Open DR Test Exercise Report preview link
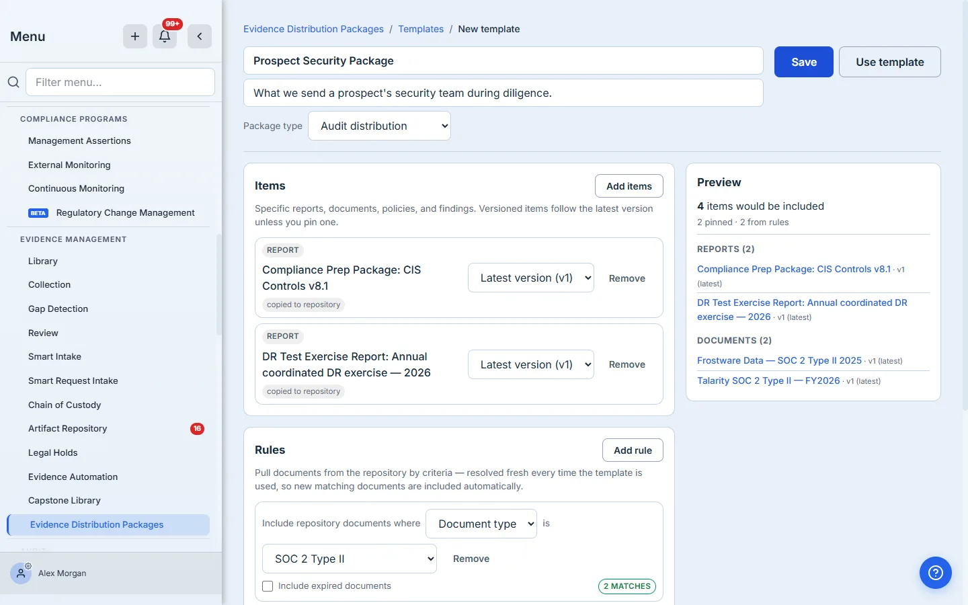 [802, 310]
